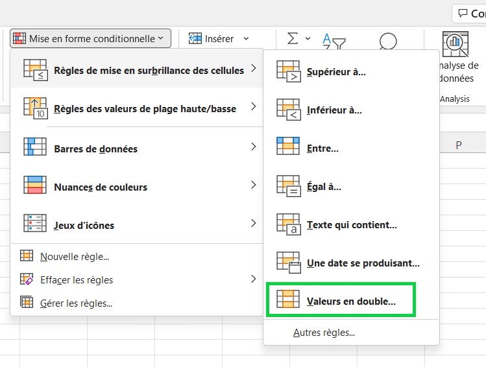
Task: Click the date occurring calendar icon
Action: [289, 263]
